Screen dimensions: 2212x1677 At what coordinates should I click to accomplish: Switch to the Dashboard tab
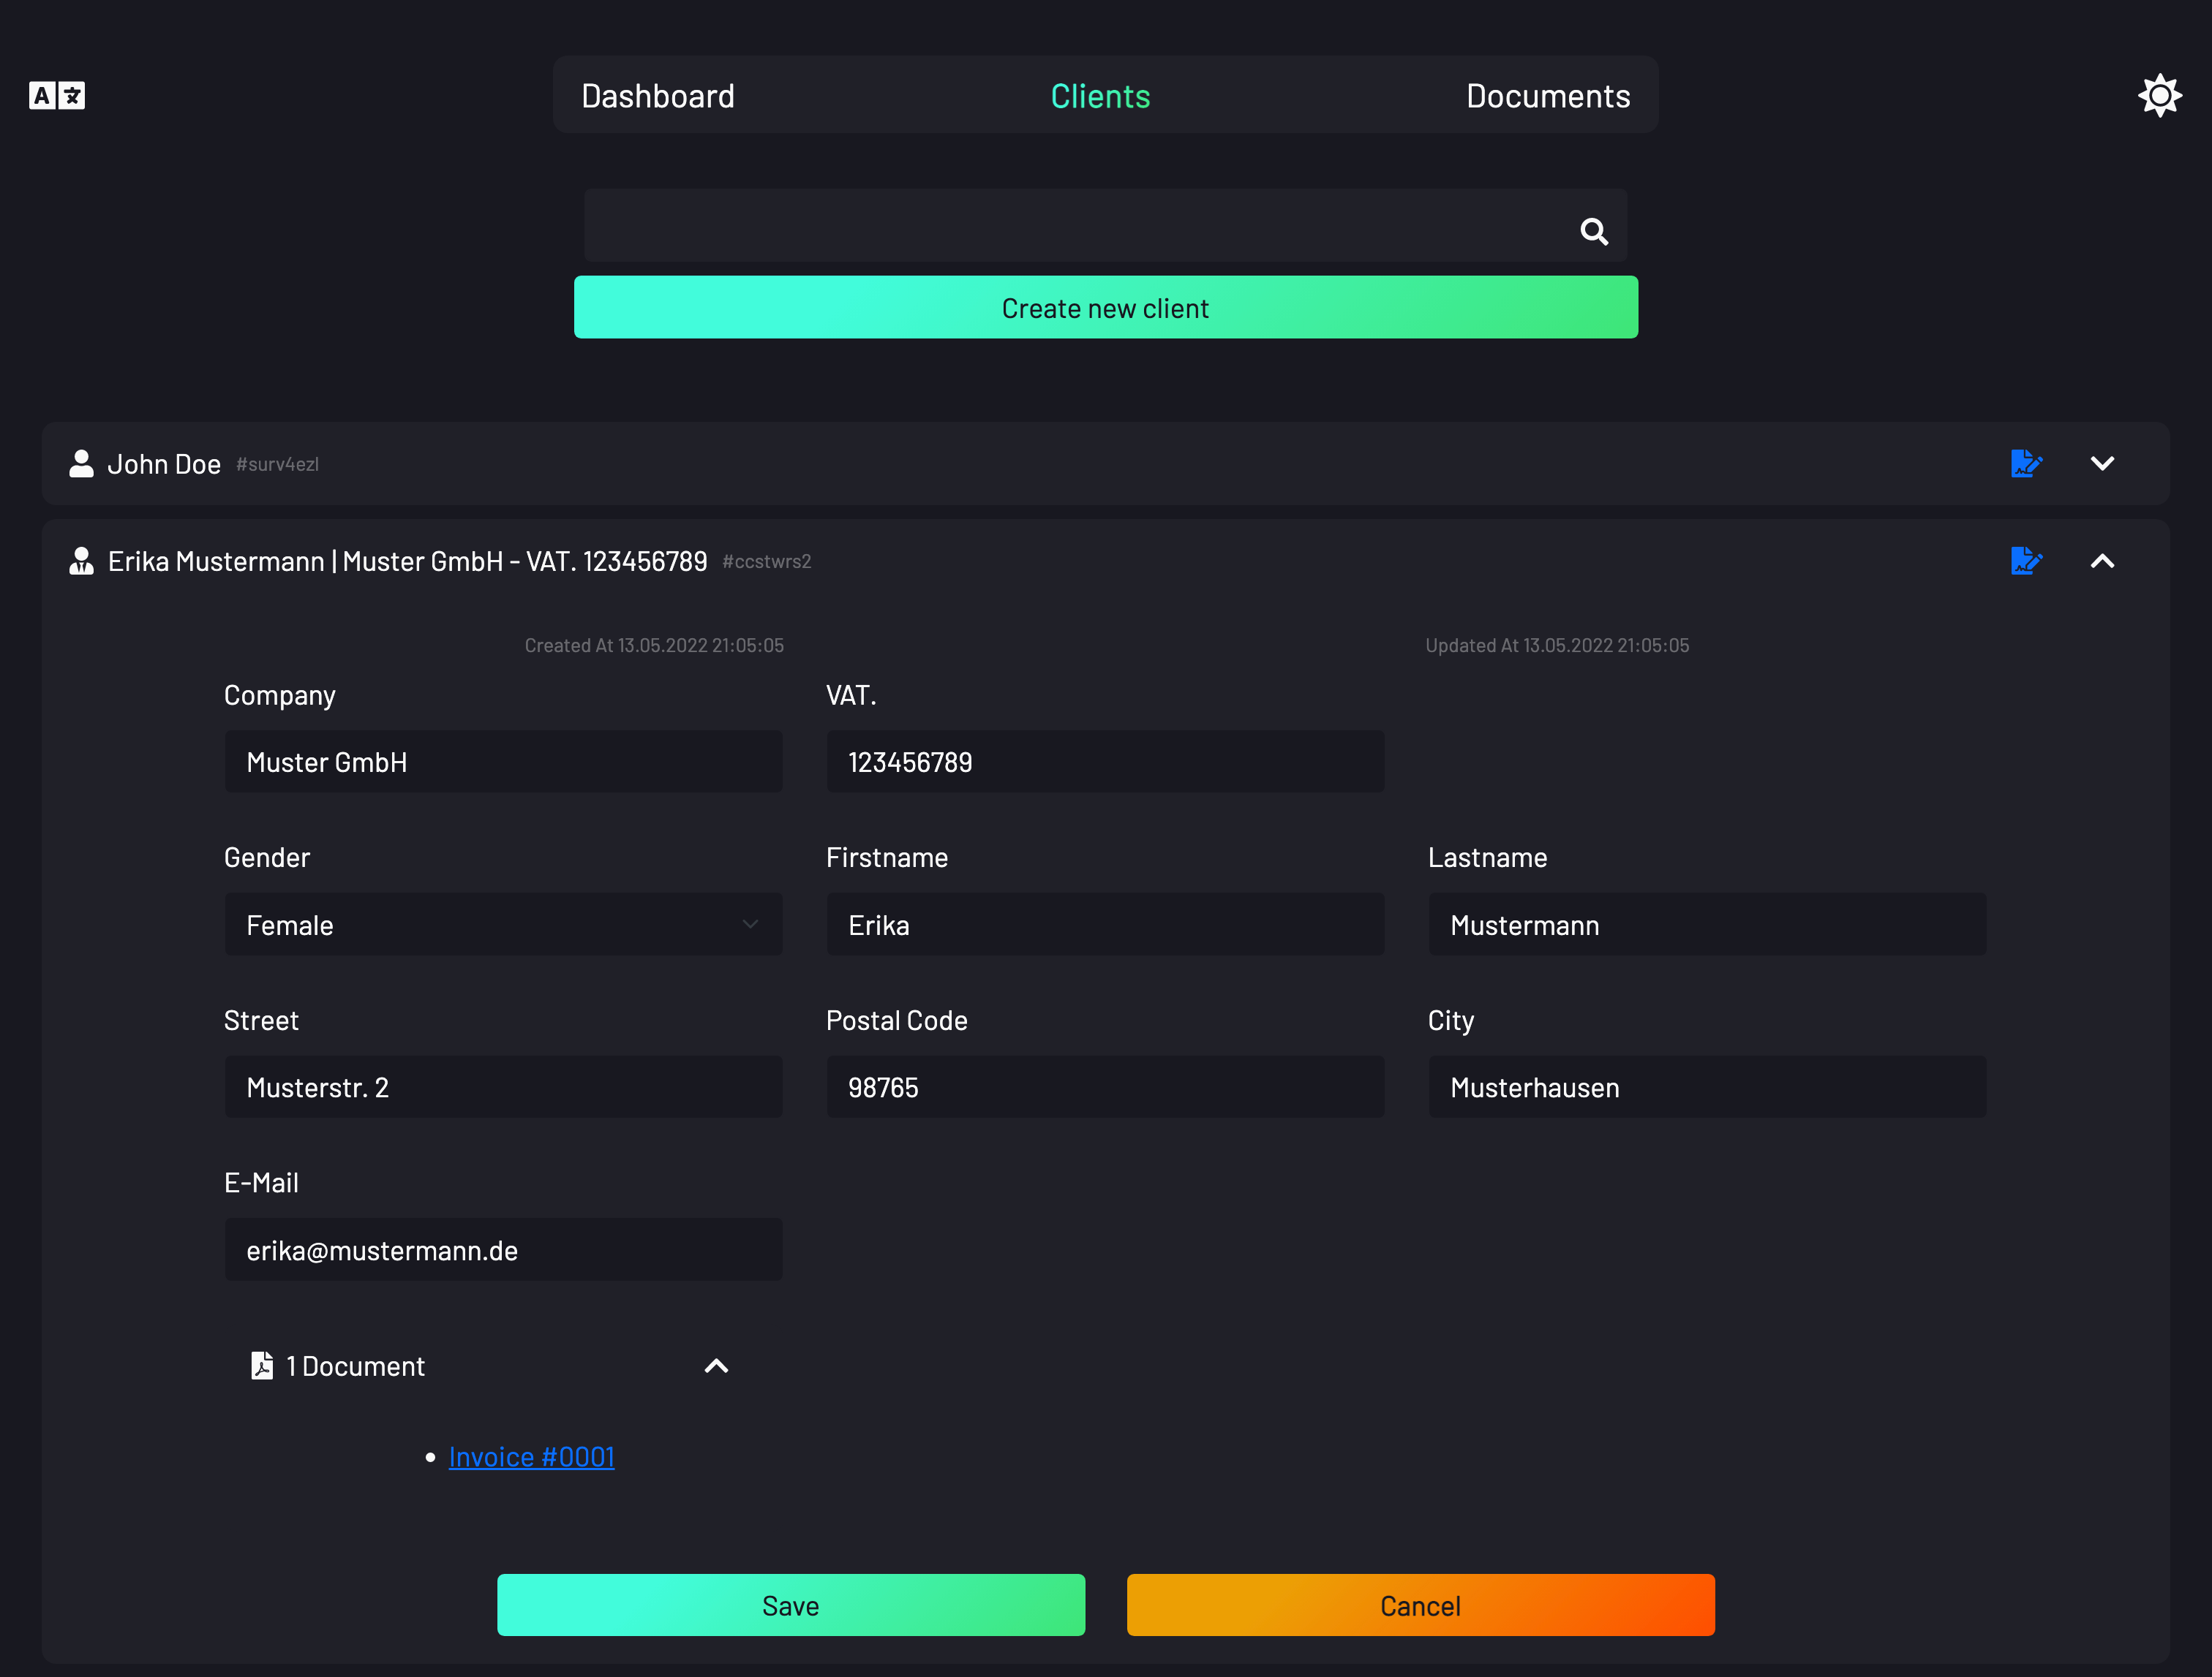click(658, 96)
